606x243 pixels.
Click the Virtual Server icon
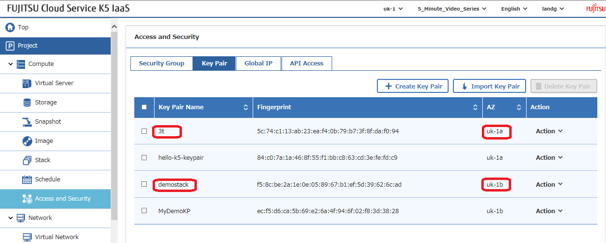point(27,83)
